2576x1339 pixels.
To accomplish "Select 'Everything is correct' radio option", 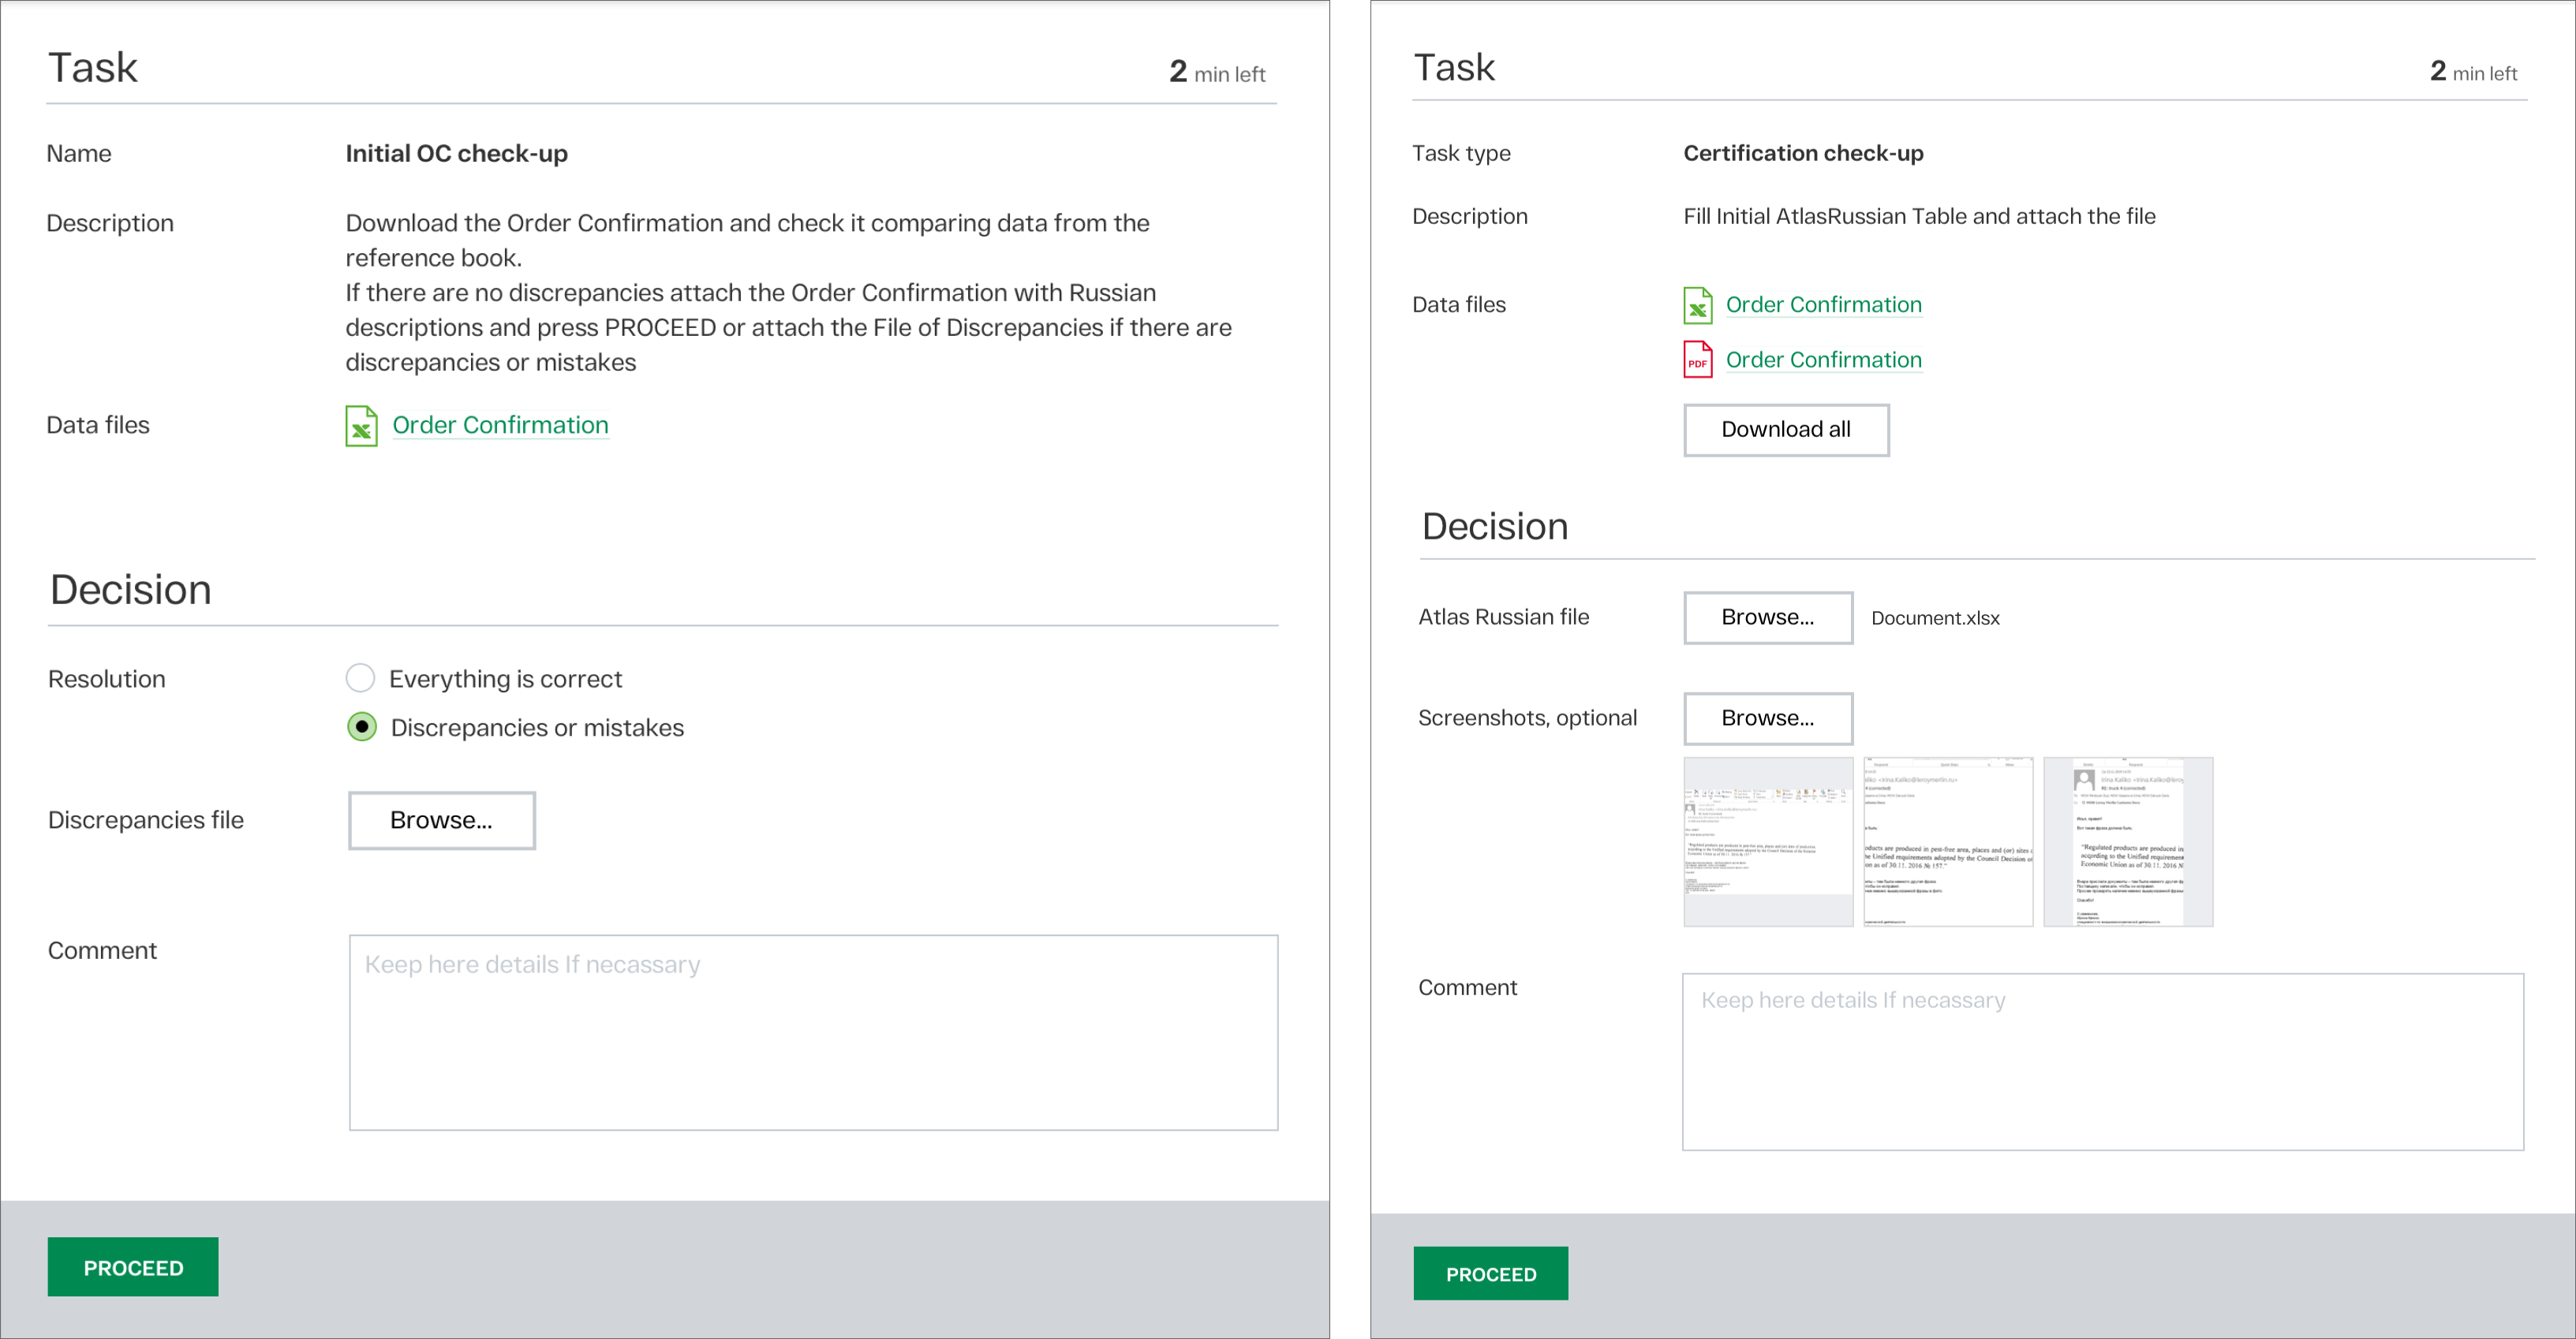I will [x=360, y=678].
